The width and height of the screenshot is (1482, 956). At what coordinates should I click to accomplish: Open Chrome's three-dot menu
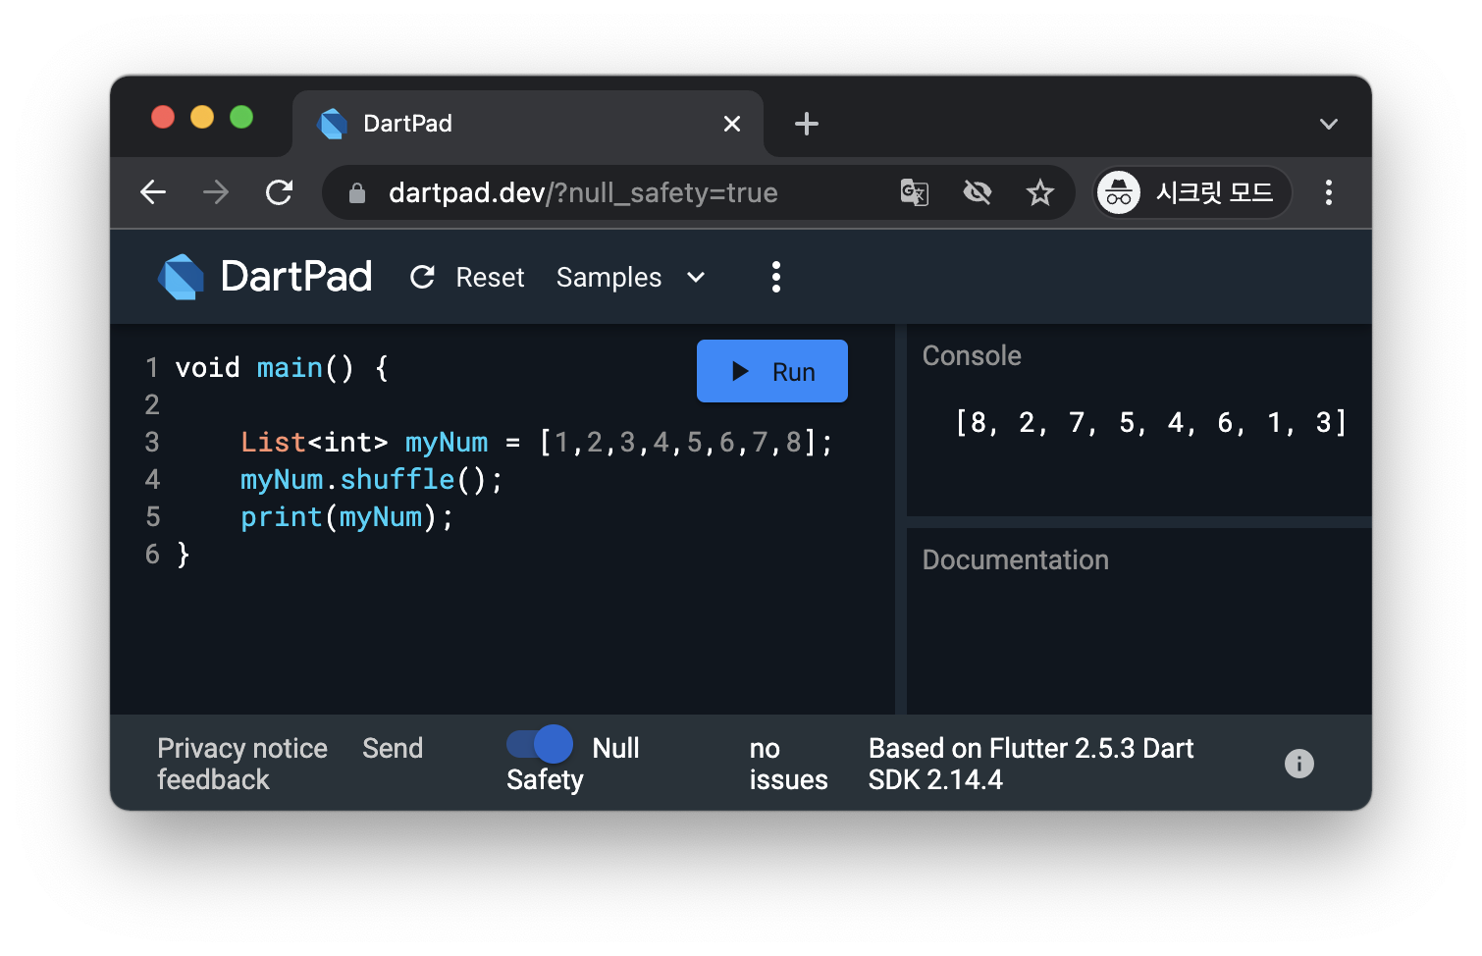(1329, 192)
